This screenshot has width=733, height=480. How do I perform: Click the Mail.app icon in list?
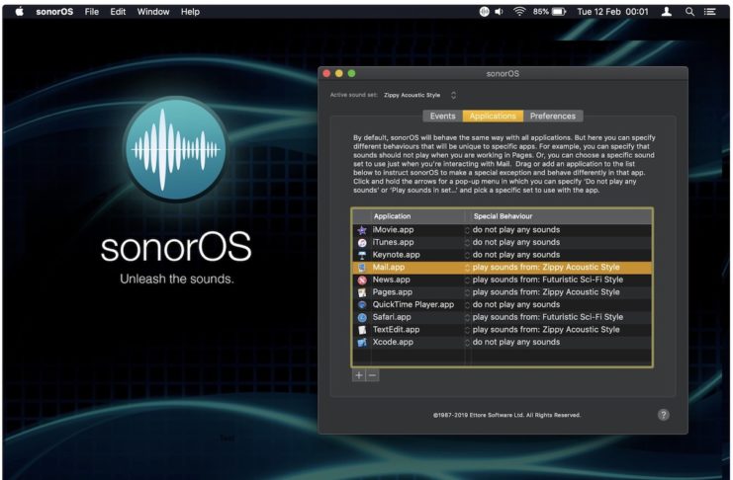[x=362, y=268]
